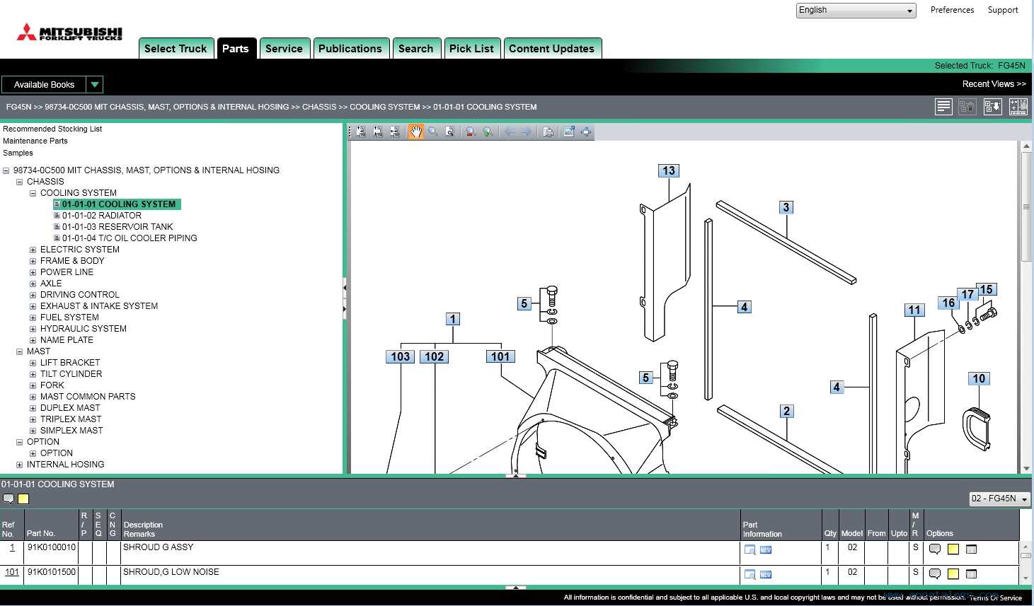Click the forward arrow in diagram toolbar

point(526,132)
